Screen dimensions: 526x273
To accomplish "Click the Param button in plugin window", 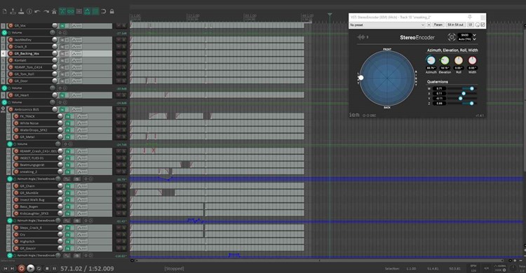I will 438,24.
